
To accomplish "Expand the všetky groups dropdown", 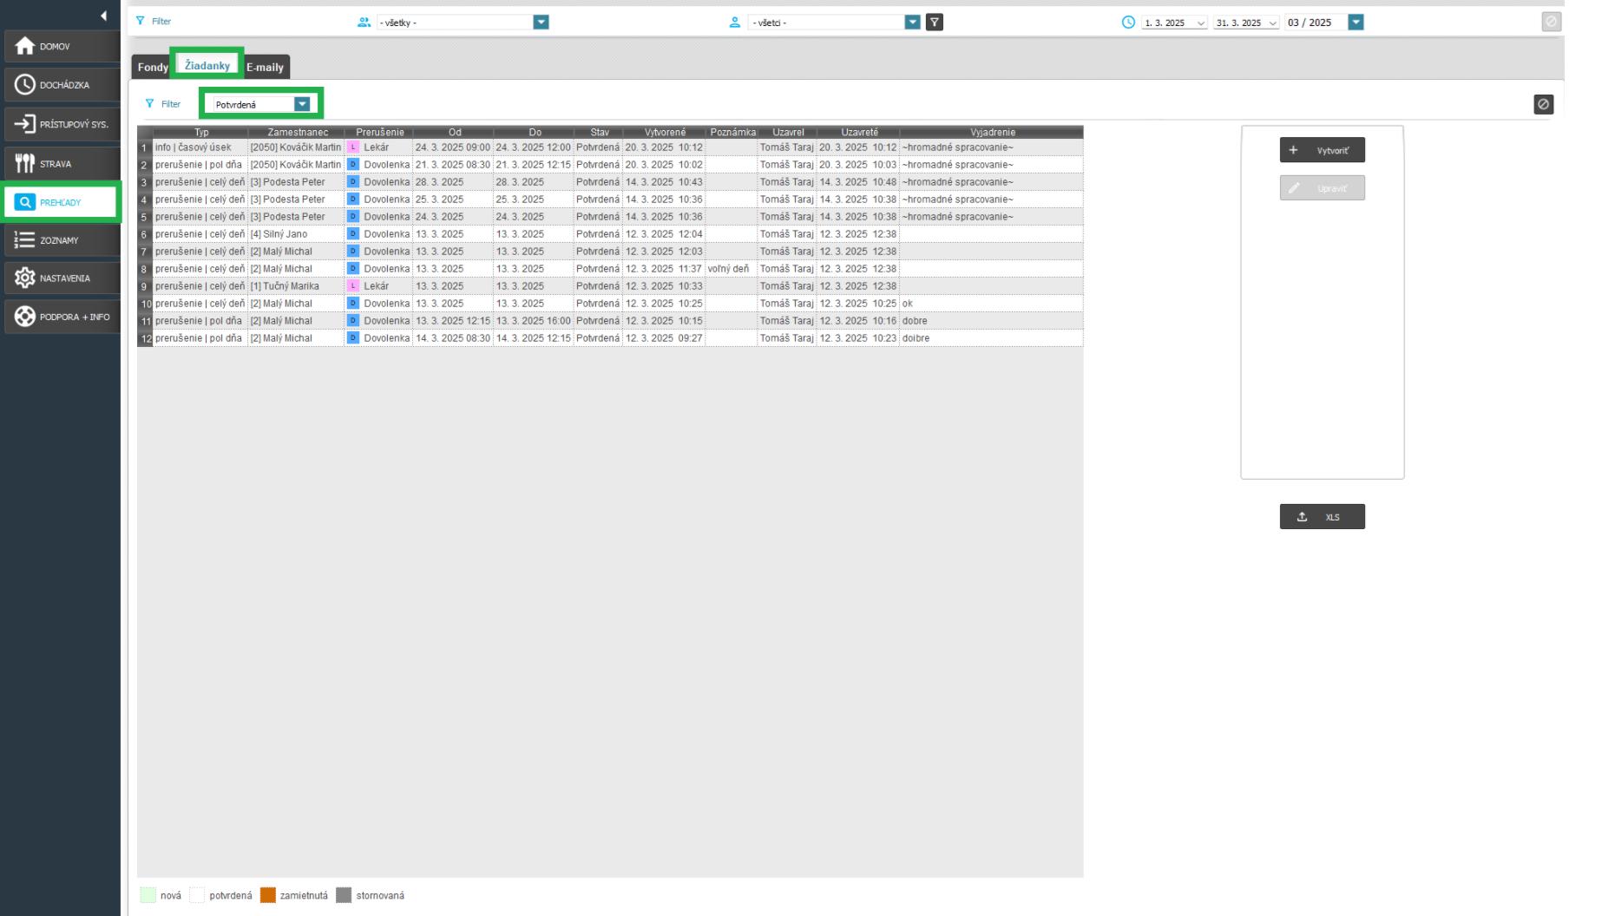I will tap(541, 23).
